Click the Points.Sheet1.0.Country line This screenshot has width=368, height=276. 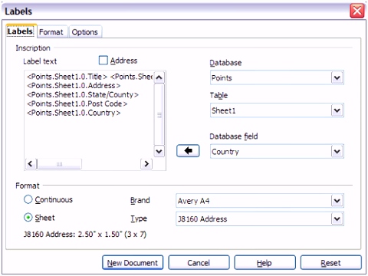(x=74, y=113)
